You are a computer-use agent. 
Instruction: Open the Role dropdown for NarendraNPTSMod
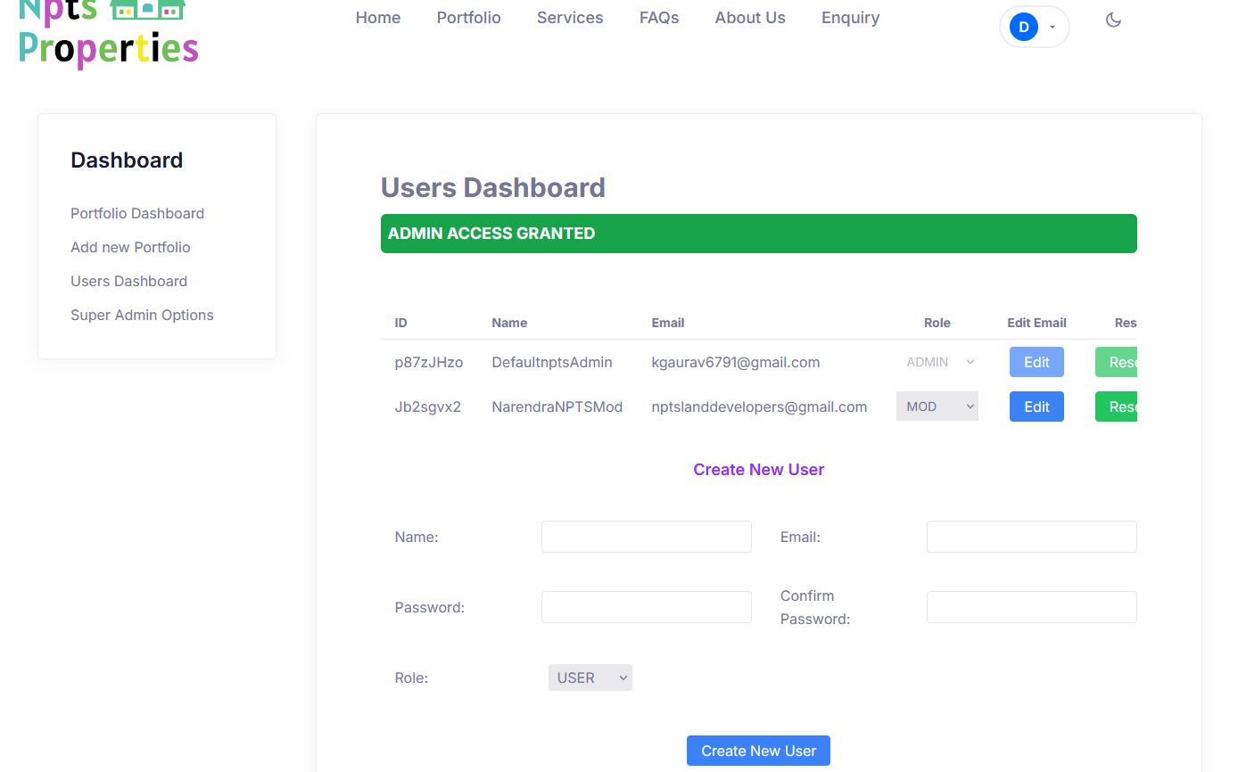(x=937, y=407)
